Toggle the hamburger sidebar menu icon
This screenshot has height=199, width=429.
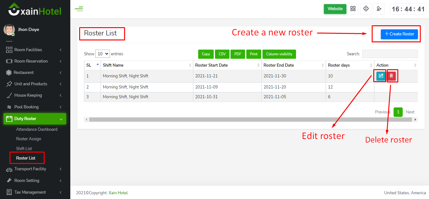79,9
